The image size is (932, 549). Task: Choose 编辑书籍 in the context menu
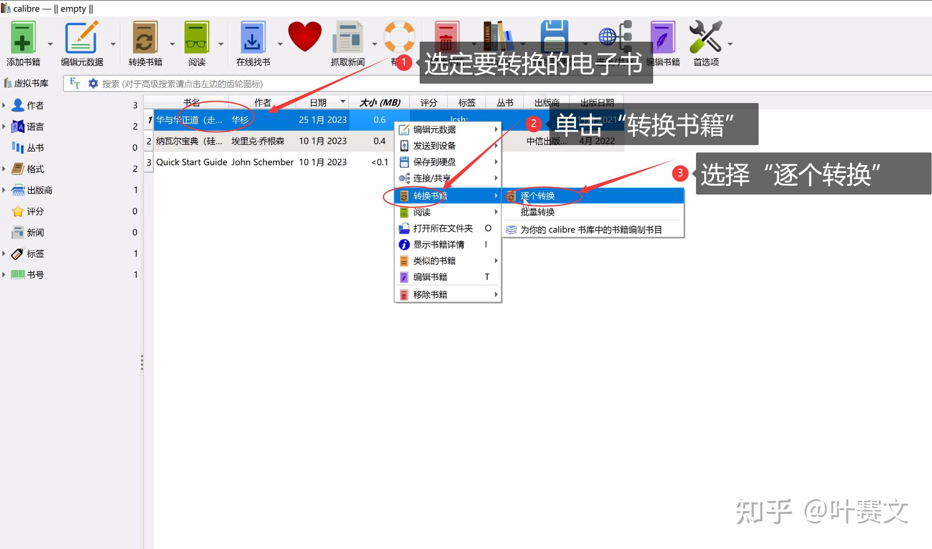(x=448, y=277)
